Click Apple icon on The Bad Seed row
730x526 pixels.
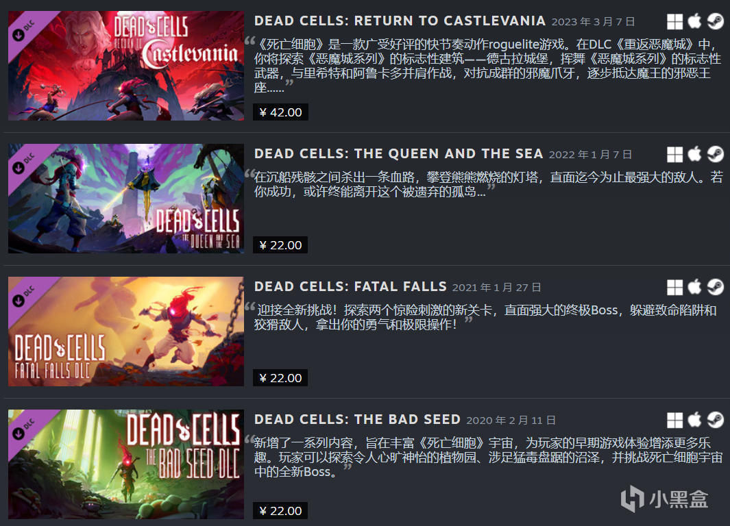click(694, 420)
